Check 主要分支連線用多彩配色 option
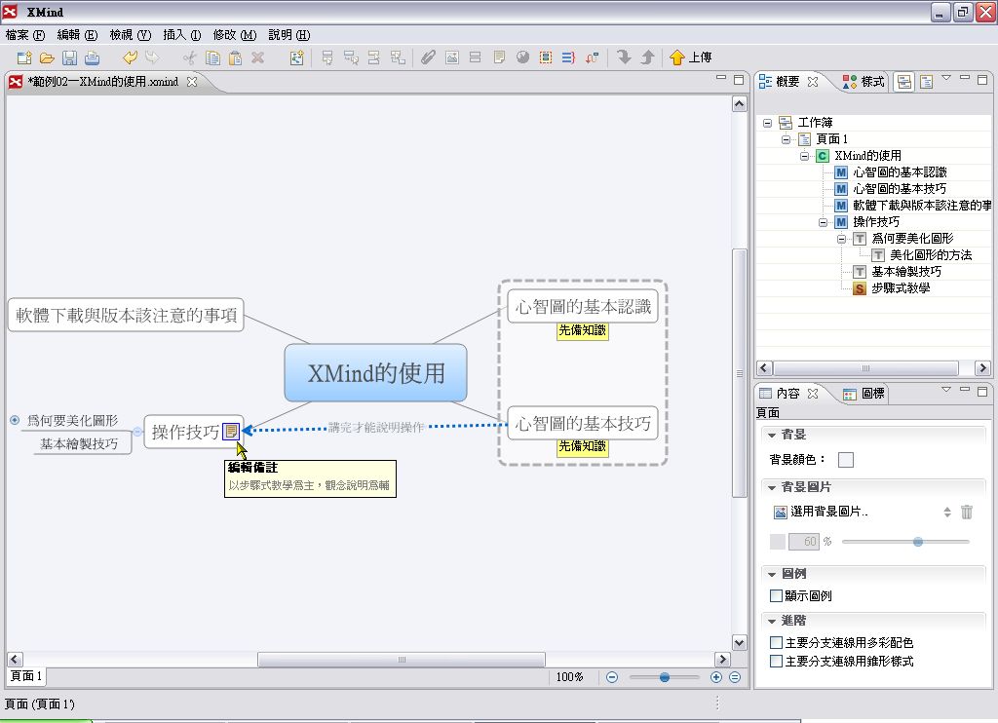Image resolution: width=998 pixels, height=723 pixels. pyautogui.click(x=776, y=643)
